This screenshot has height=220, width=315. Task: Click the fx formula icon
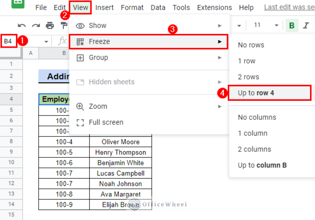tap(62, 41)
